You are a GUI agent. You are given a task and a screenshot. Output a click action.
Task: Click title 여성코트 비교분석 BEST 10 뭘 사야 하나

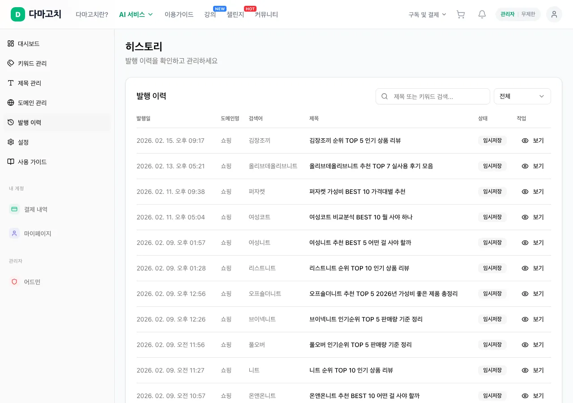[x=361, y=217]
